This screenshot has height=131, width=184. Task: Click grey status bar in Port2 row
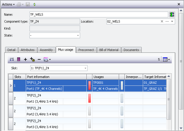point(90,111)
